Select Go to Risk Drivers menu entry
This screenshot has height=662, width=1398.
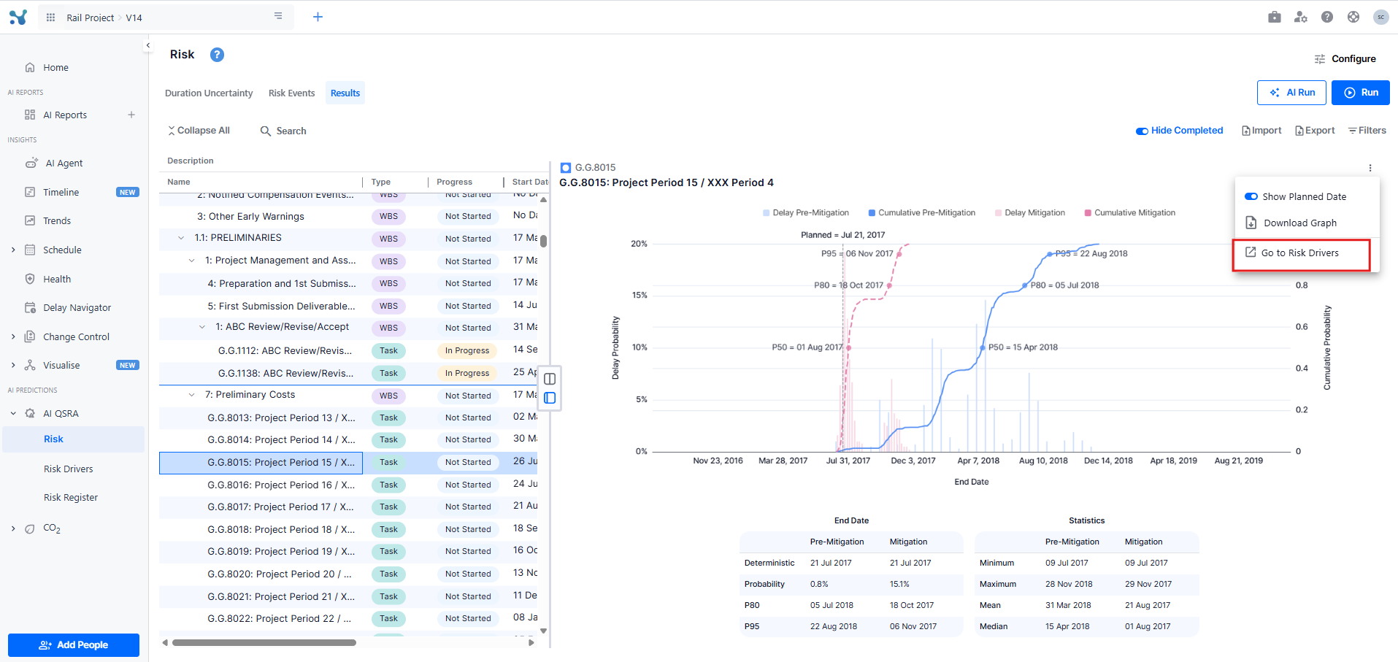click(1300, 253)
